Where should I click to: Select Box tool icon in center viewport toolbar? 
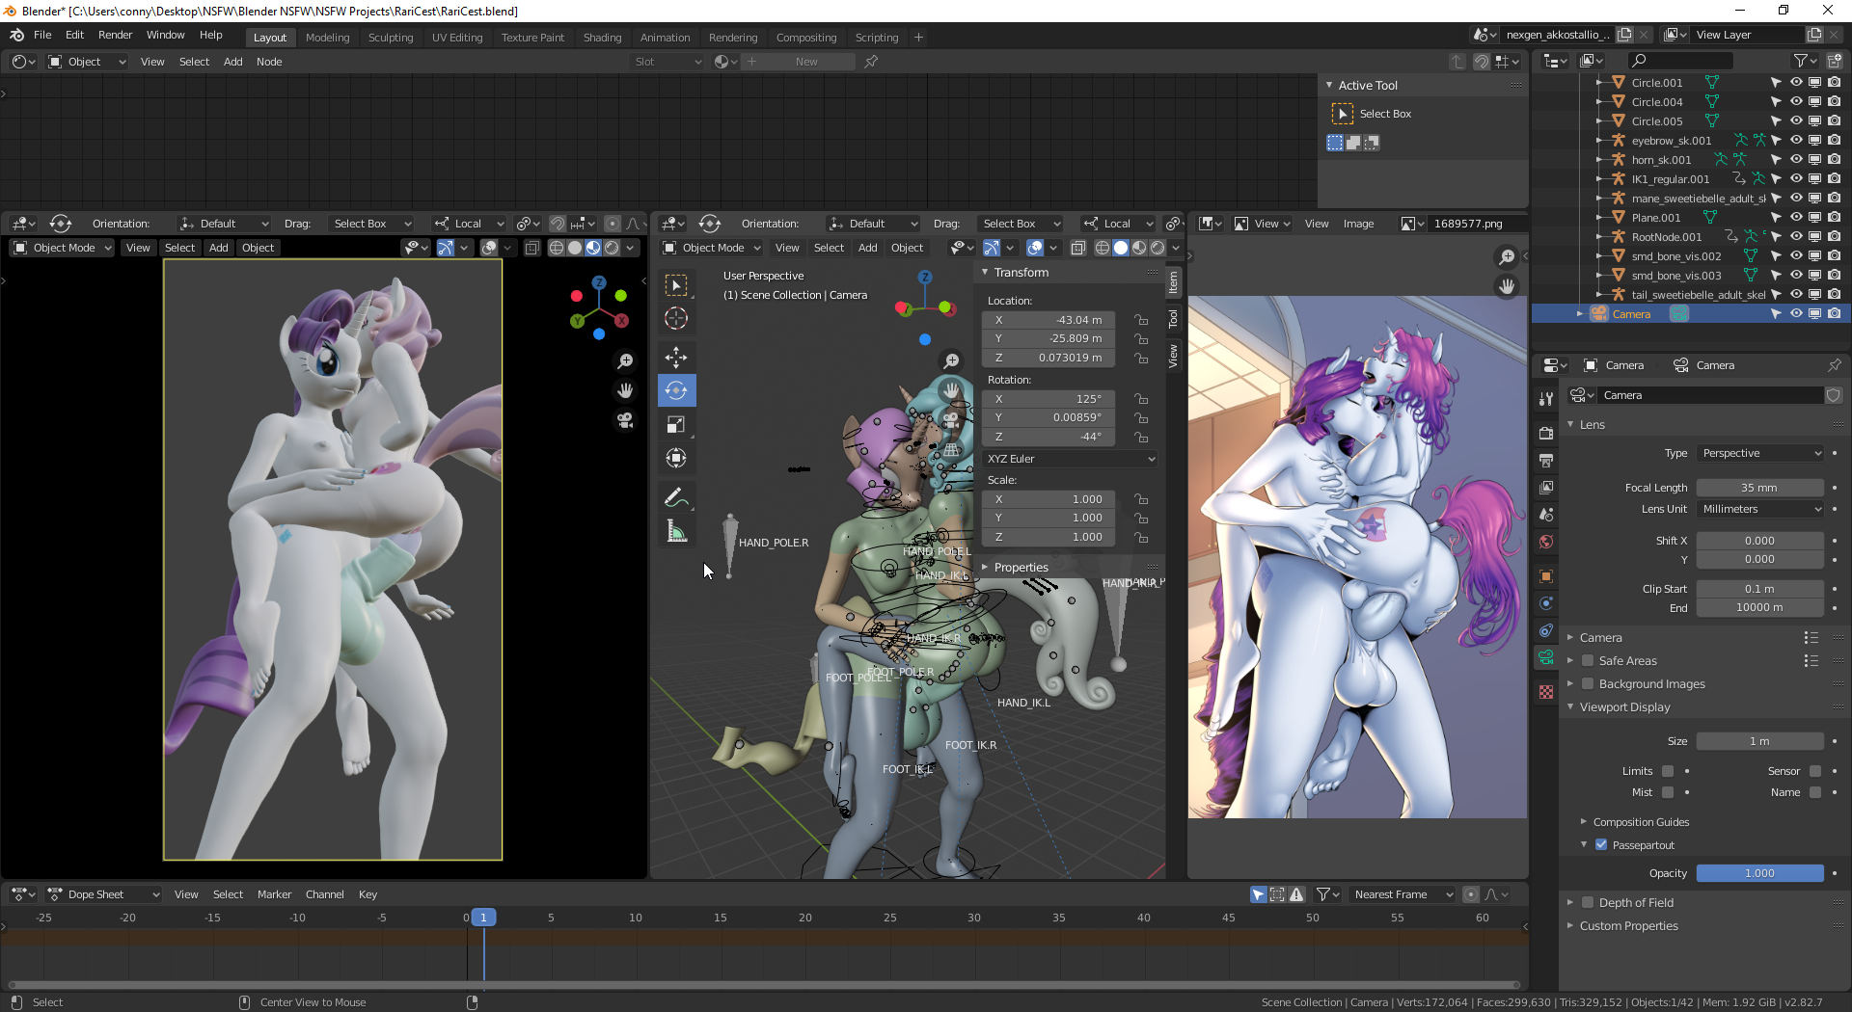tap(676, 285)
